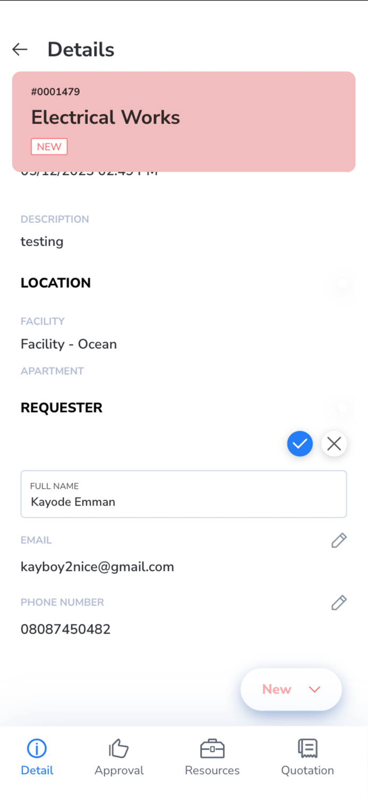
Task: Confirm the name edit with the blue checkmark
Action: click(x=300, y=444)
